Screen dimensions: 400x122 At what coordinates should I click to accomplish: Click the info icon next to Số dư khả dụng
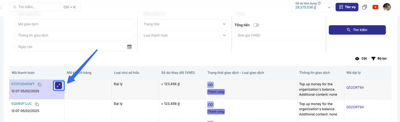click(x=319, y=3)
